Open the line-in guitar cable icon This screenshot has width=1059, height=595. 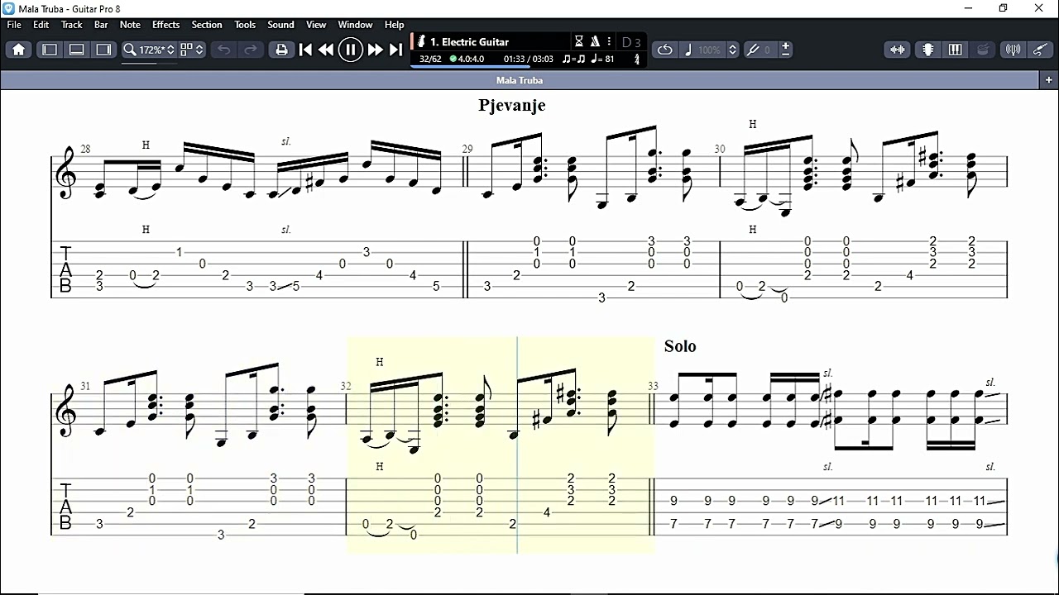point(1040,50)
